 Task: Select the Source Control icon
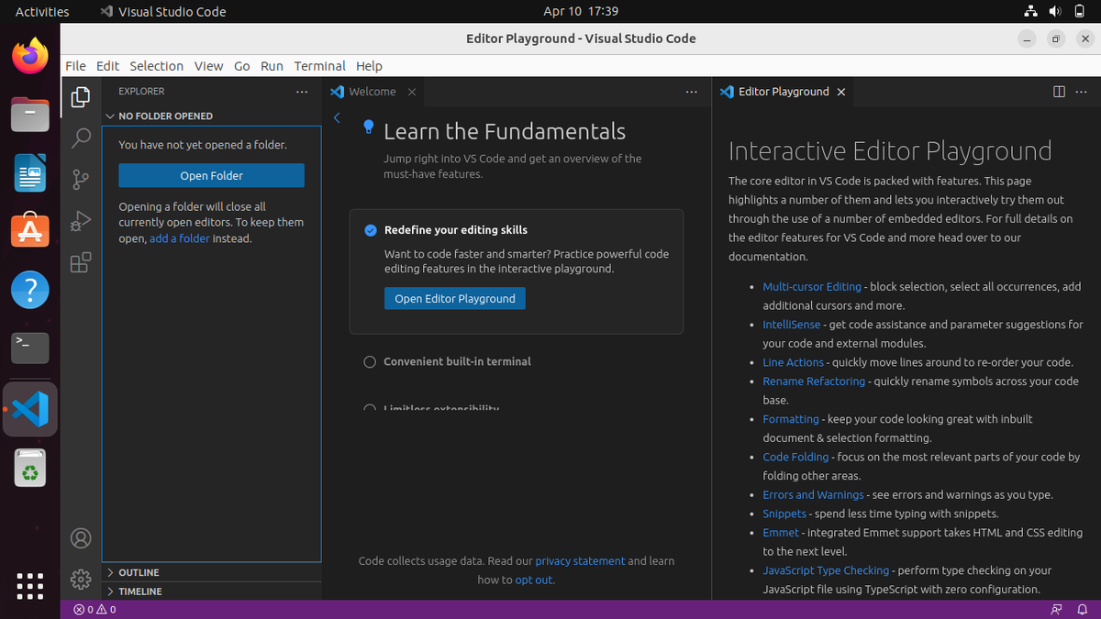point(80,179)
